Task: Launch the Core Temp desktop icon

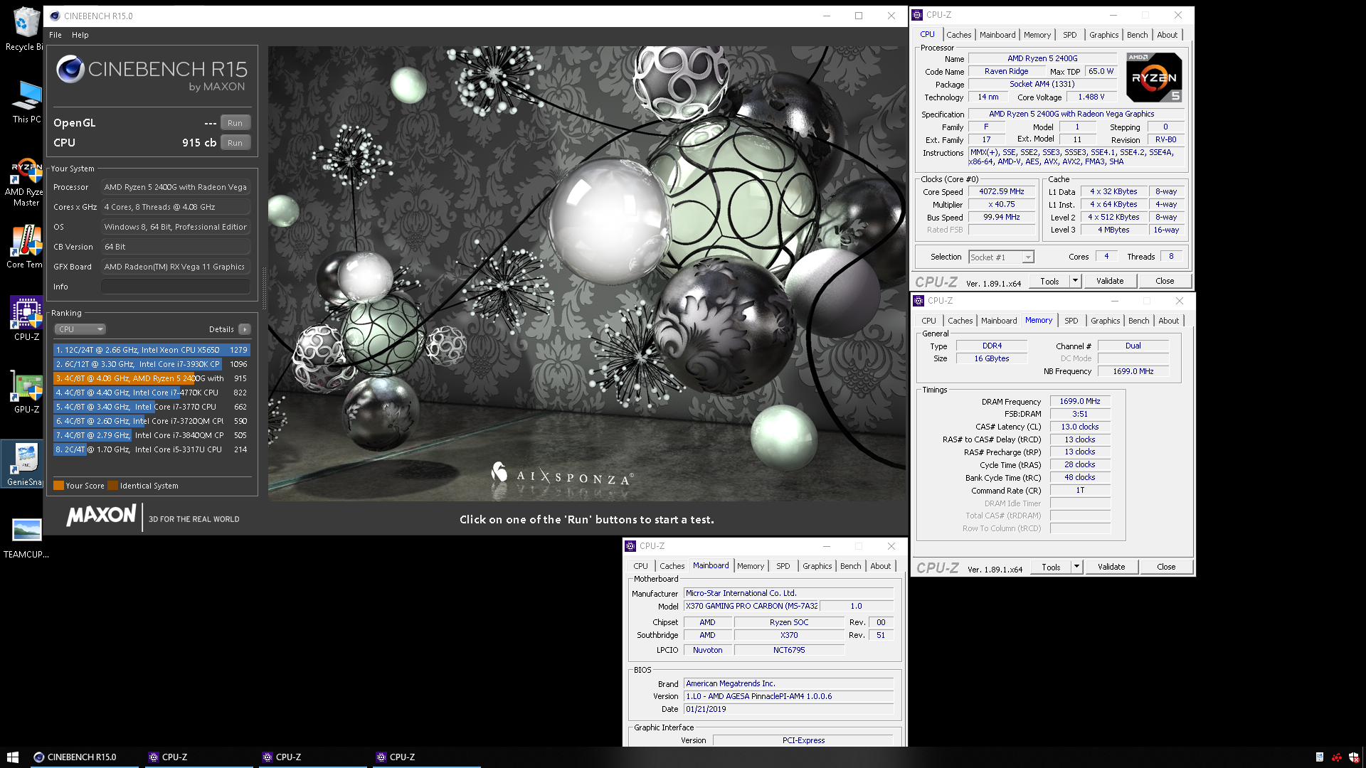Action: (26, 246)
